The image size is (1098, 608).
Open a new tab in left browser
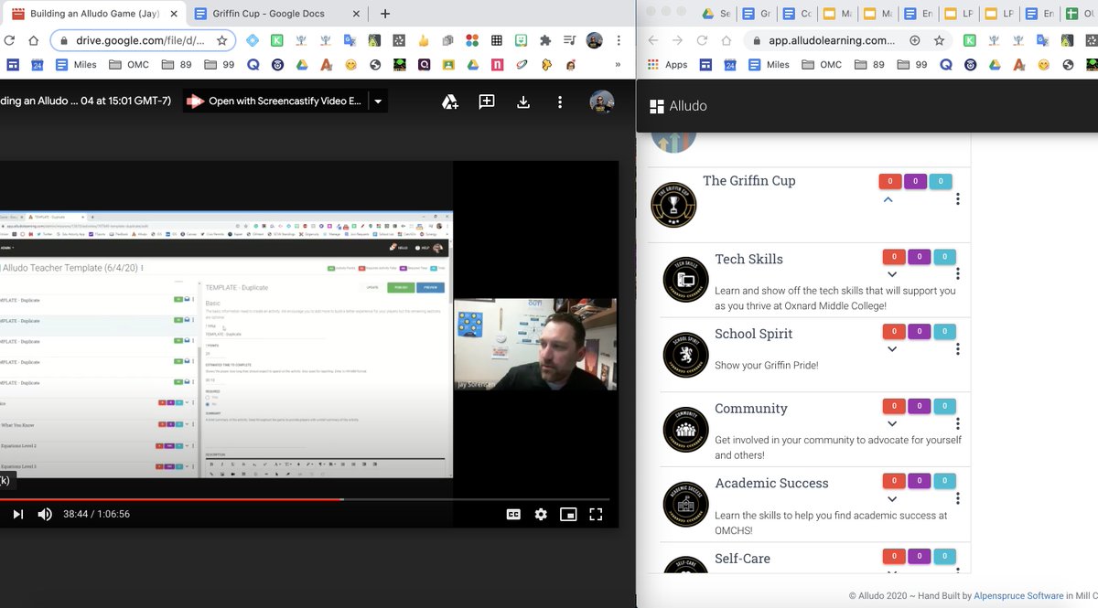click(385, 14)
